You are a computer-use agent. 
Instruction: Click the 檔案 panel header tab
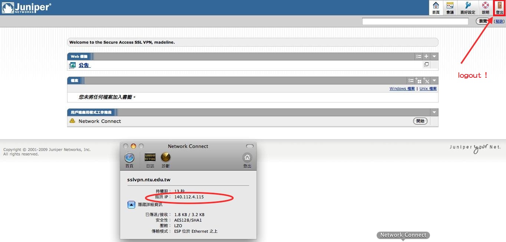(x=75, y=81)
